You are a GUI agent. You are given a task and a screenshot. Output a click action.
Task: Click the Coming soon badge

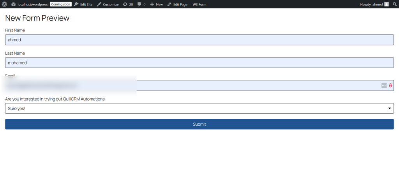pyautogui.click(x=60, y=4)
